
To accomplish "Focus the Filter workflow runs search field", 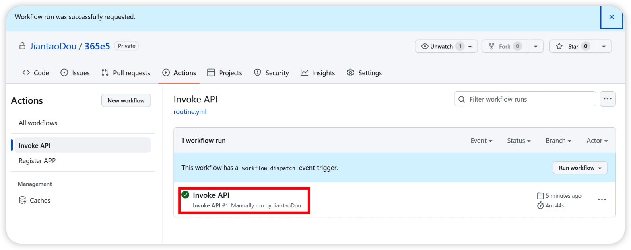I will 525,99.
